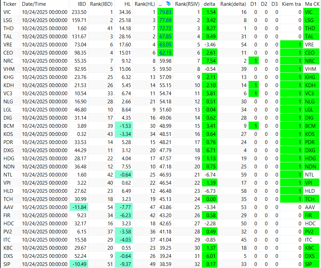Select the KBC ticker cell
The image size is (321, 268).
(11, 248)
